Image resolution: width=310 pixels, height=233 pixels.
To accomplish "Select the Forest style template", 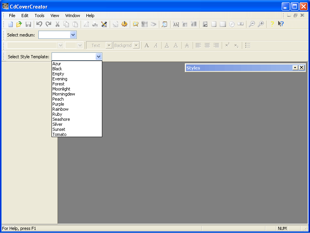I will (77, 84).
